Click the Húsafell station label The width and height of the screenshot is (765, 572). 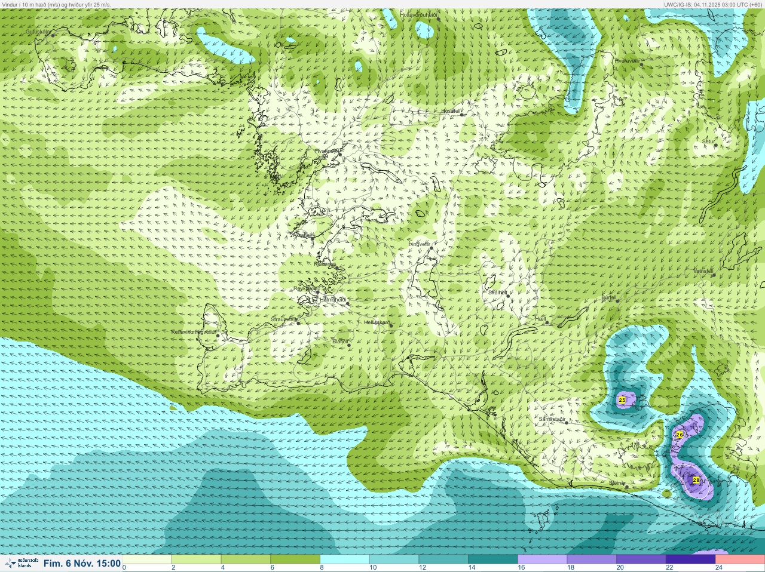click(x=451, y=110)
